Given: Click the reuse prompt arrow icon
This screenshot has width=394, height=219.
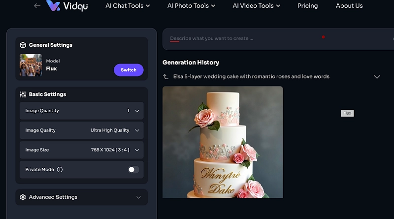Looking at the screenshot, I should [166, 77].
